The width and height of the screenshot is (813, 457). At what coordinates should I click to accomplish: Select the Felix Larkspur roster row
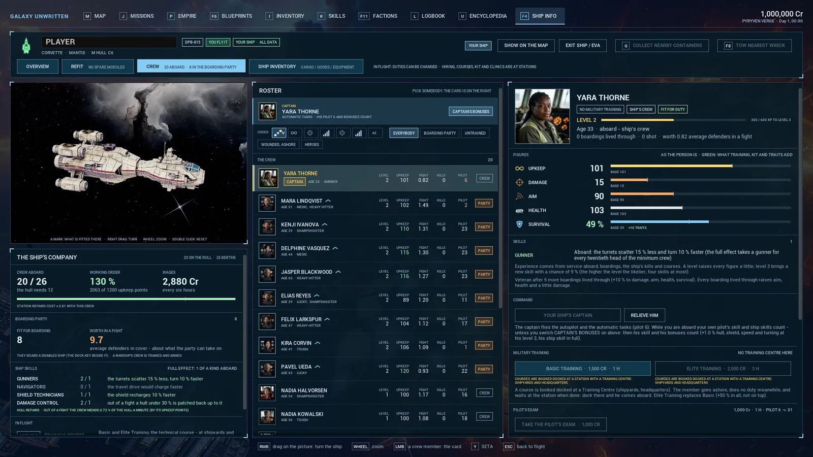376,322
